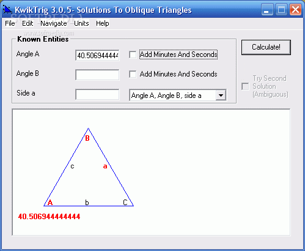Click the 'Angle B' field label
The height and width of the screenshot is (251, 305).
pyautogui.click(x=28, y=73)
